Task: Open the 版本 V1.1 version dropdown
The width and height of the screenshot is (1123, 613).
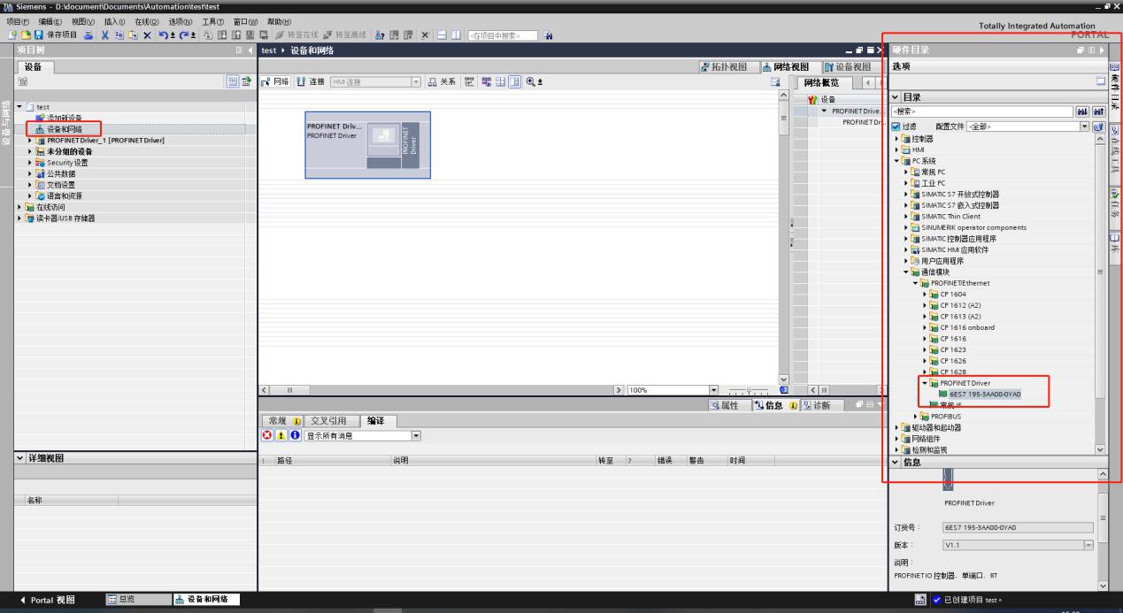Action: pos(1088,545)
